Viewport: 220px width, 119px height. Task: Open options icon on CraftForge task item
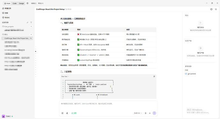[31, 38]
